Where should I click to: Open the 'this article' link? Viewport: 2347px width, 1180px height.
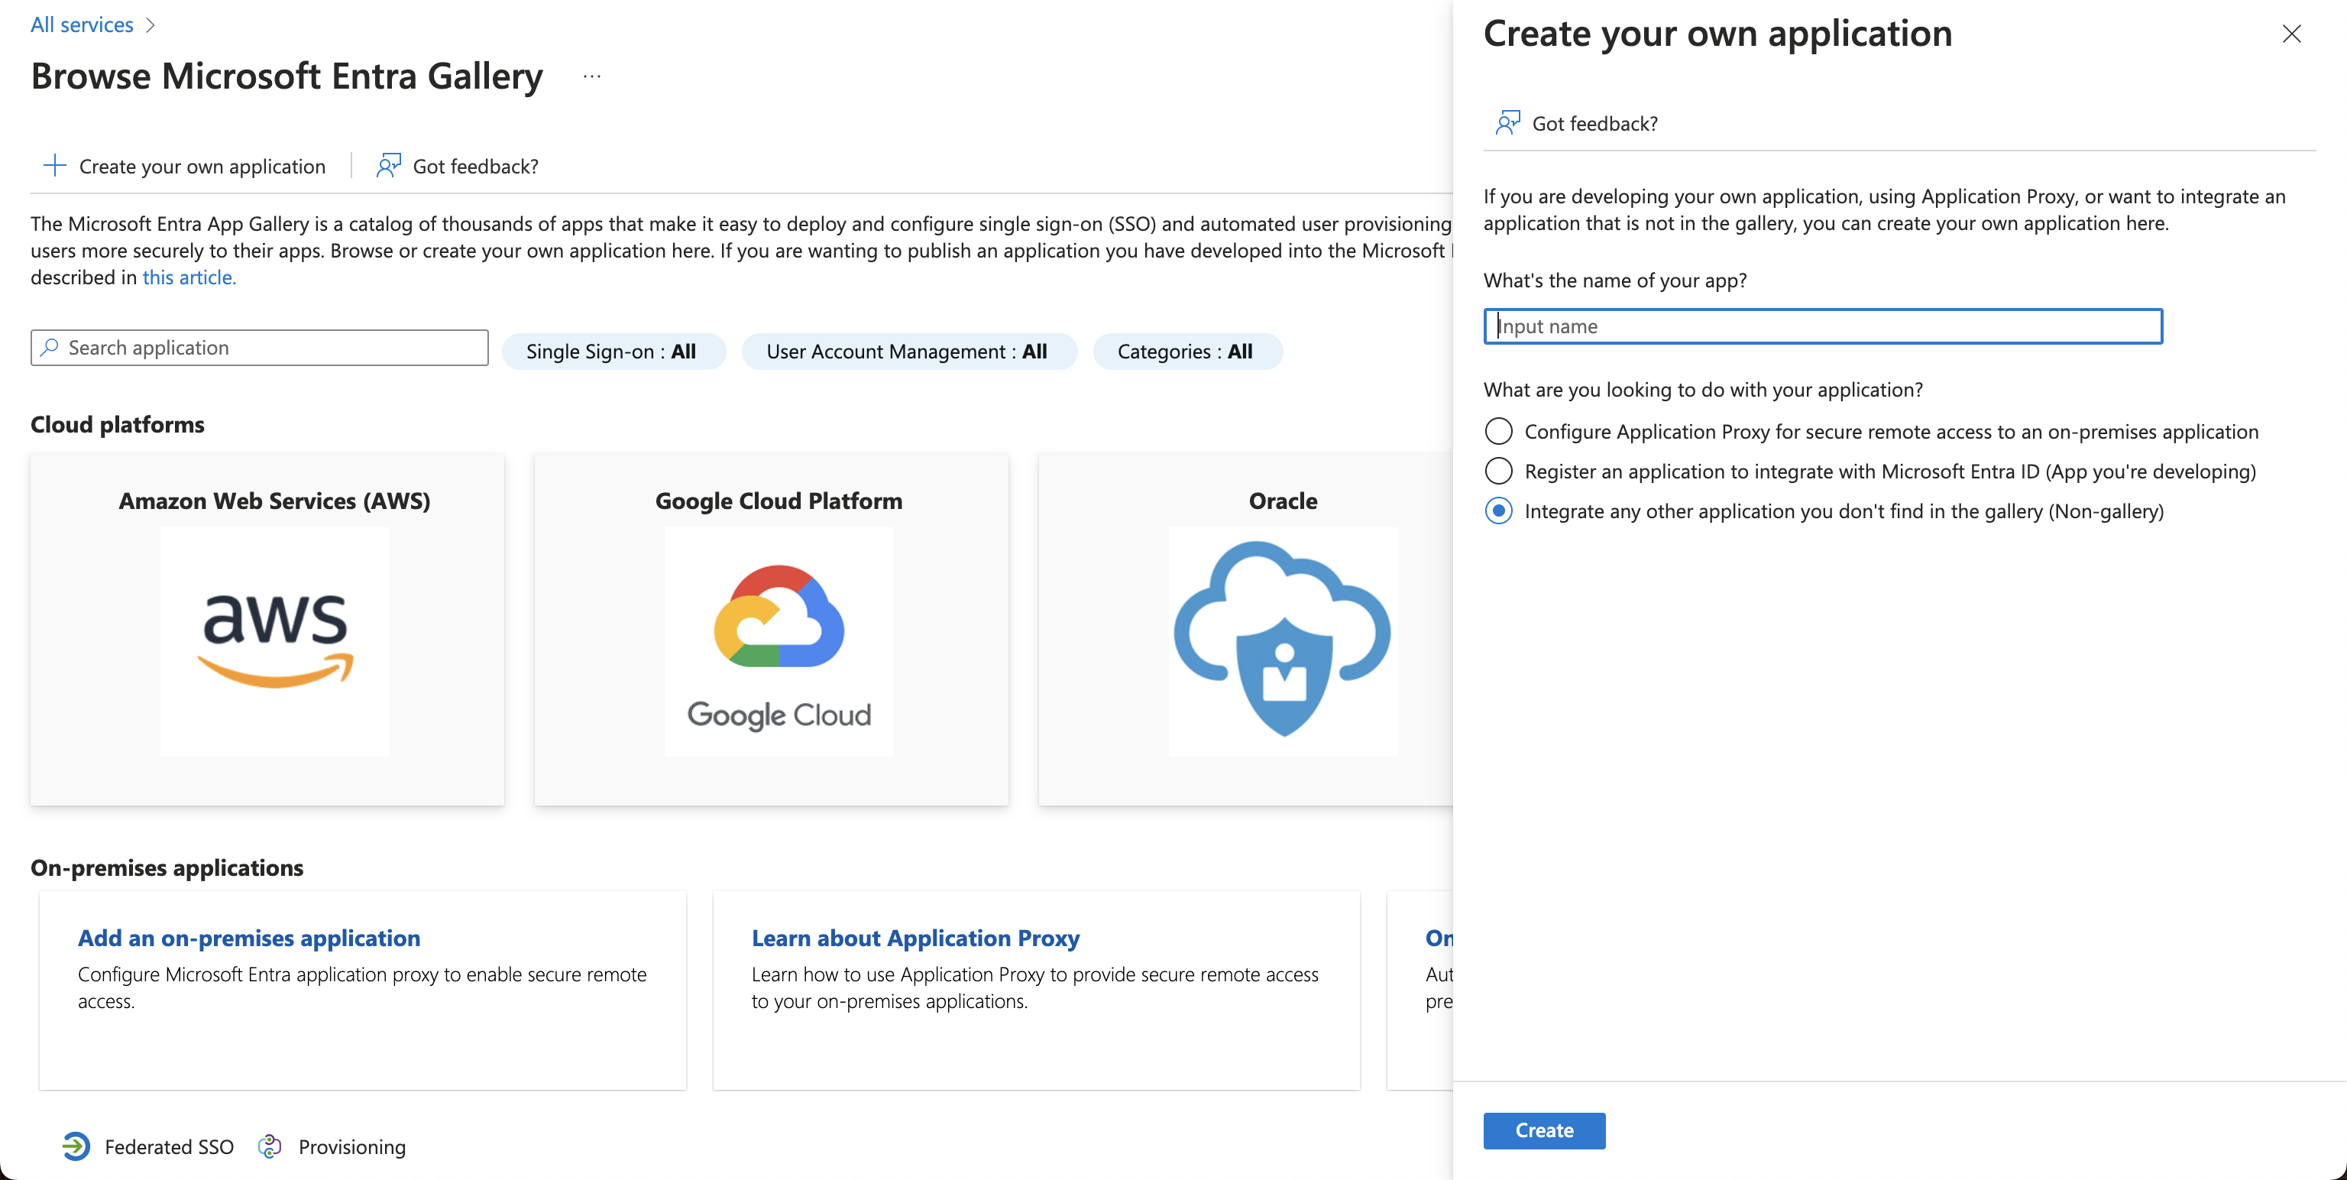point(188,277)
